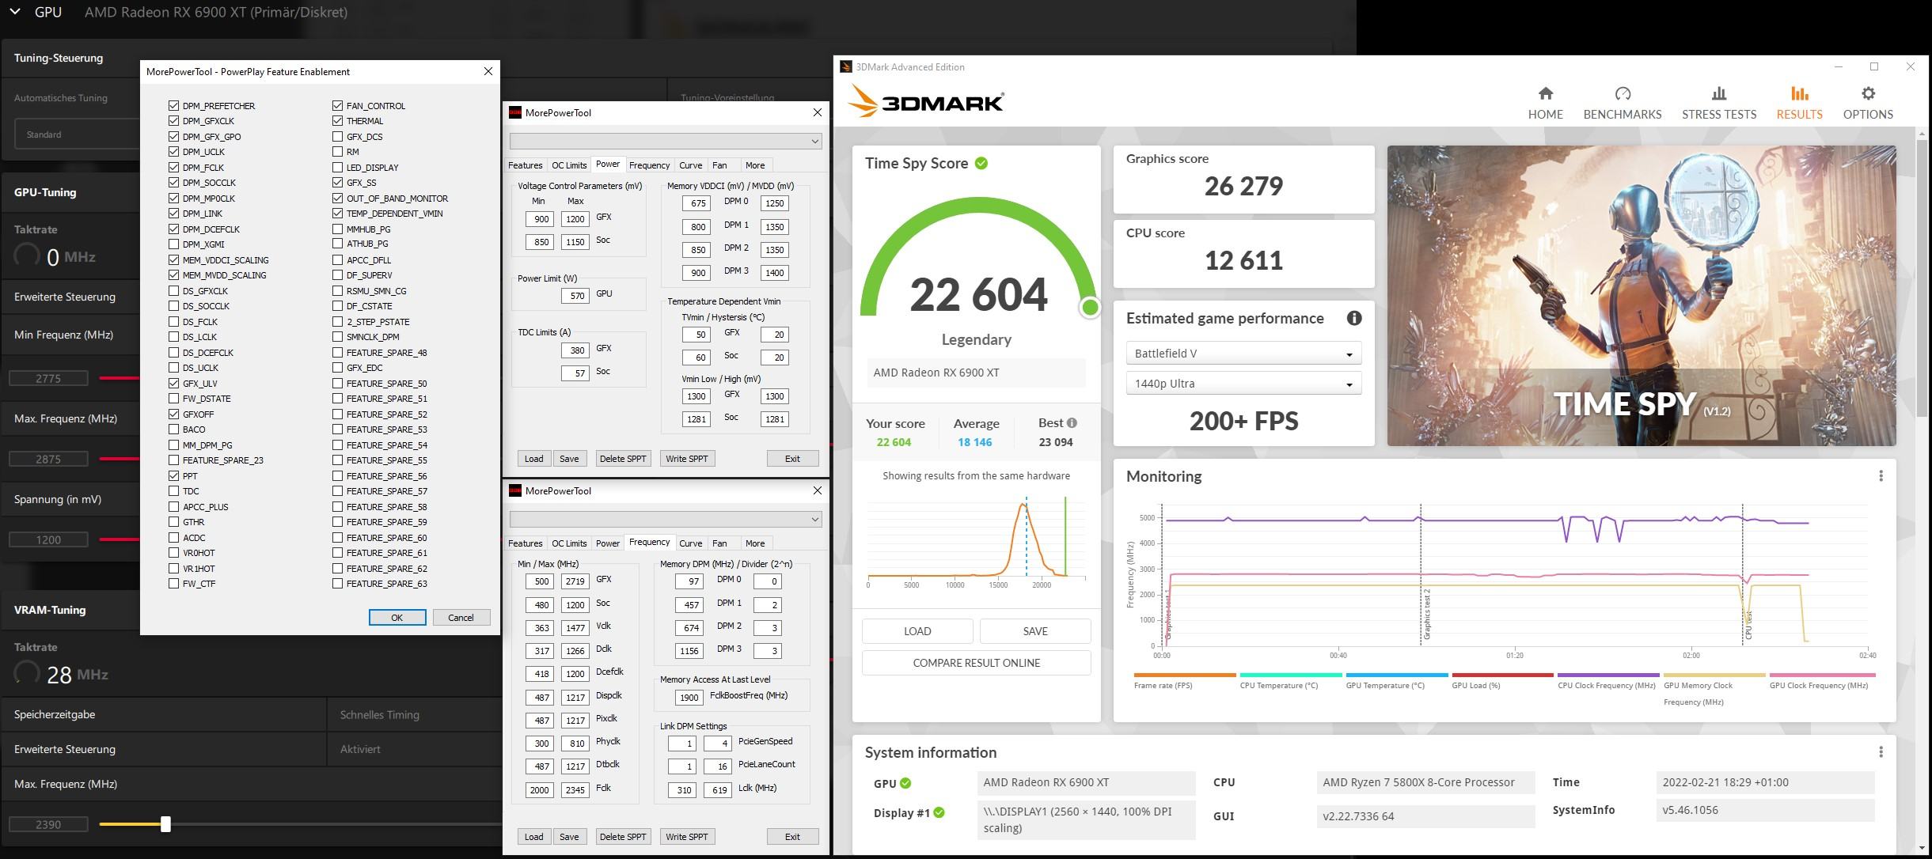Open the Battlefield V game dropdown

click(1243, 354)
